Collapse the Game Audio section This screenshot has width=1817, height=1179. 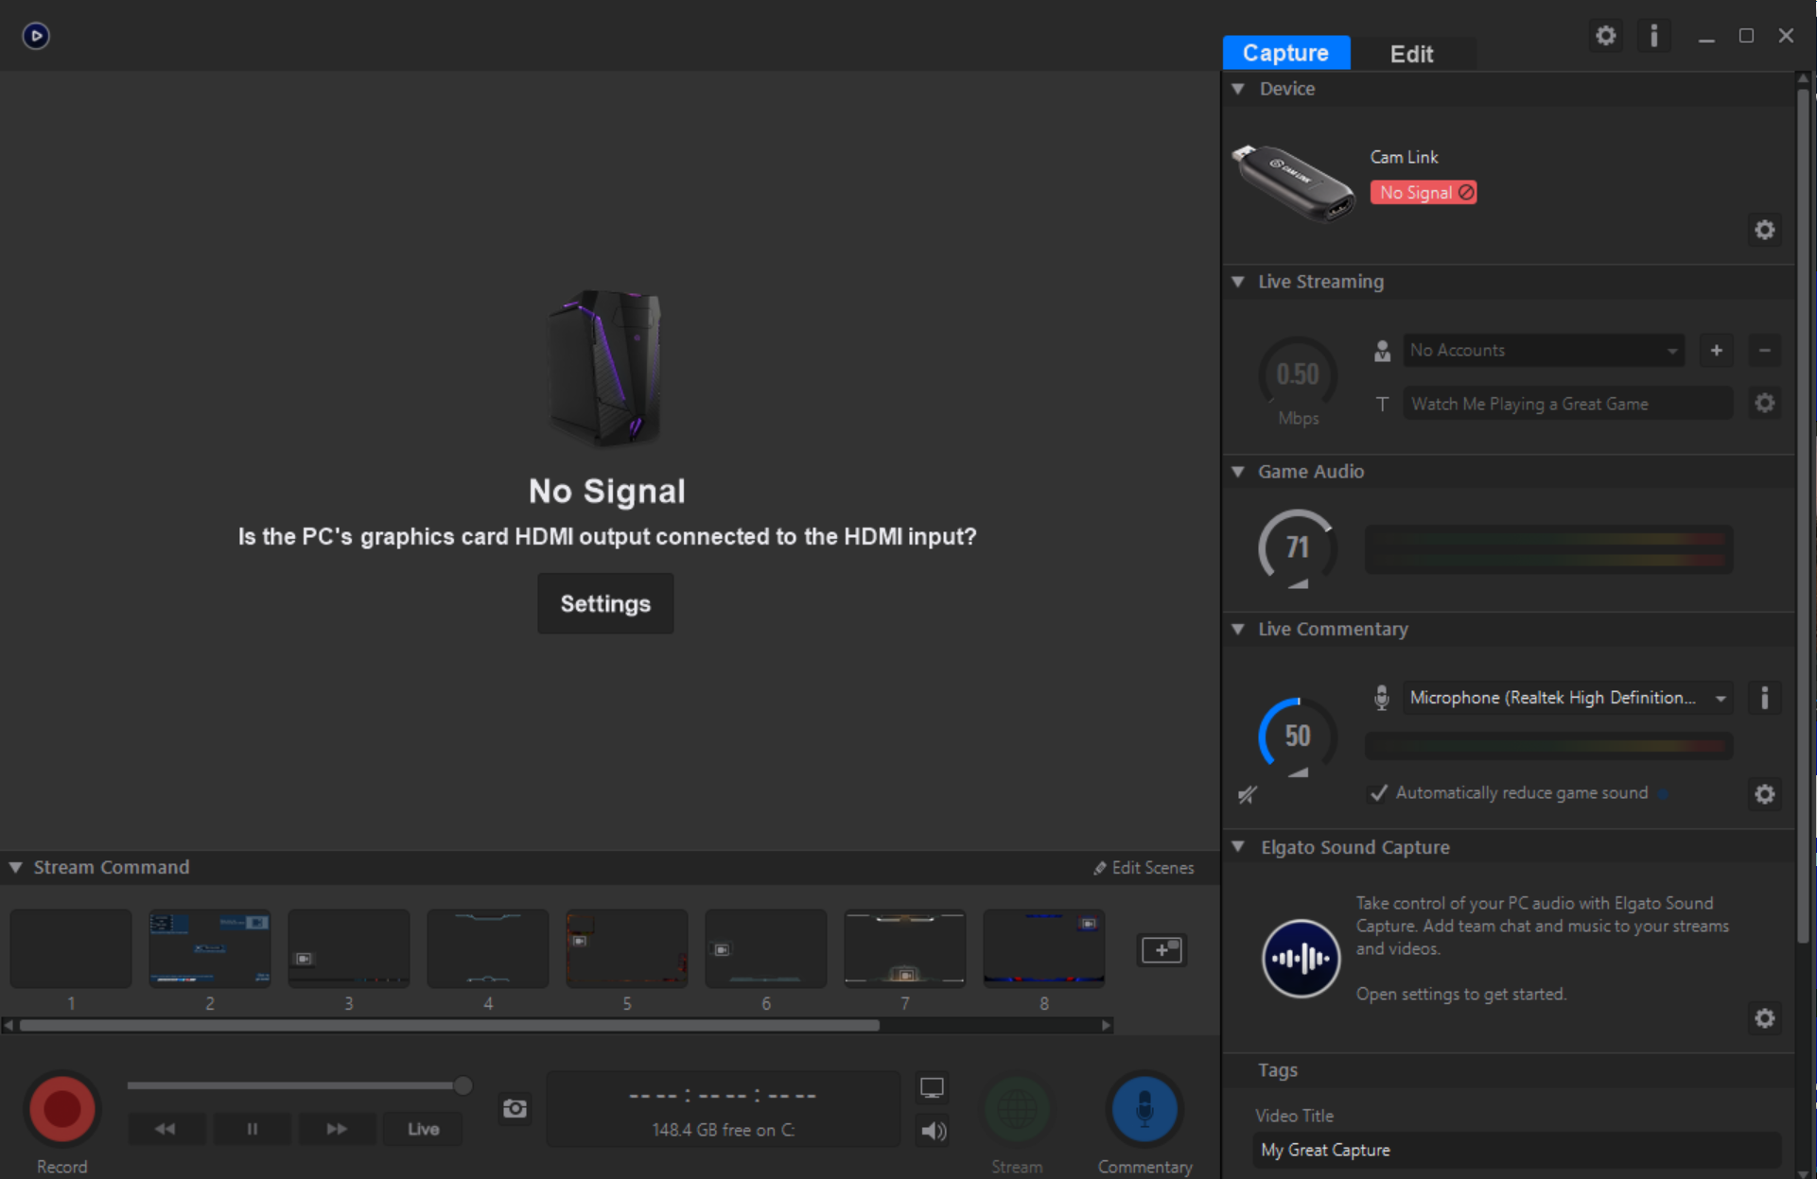(1238, 472)
